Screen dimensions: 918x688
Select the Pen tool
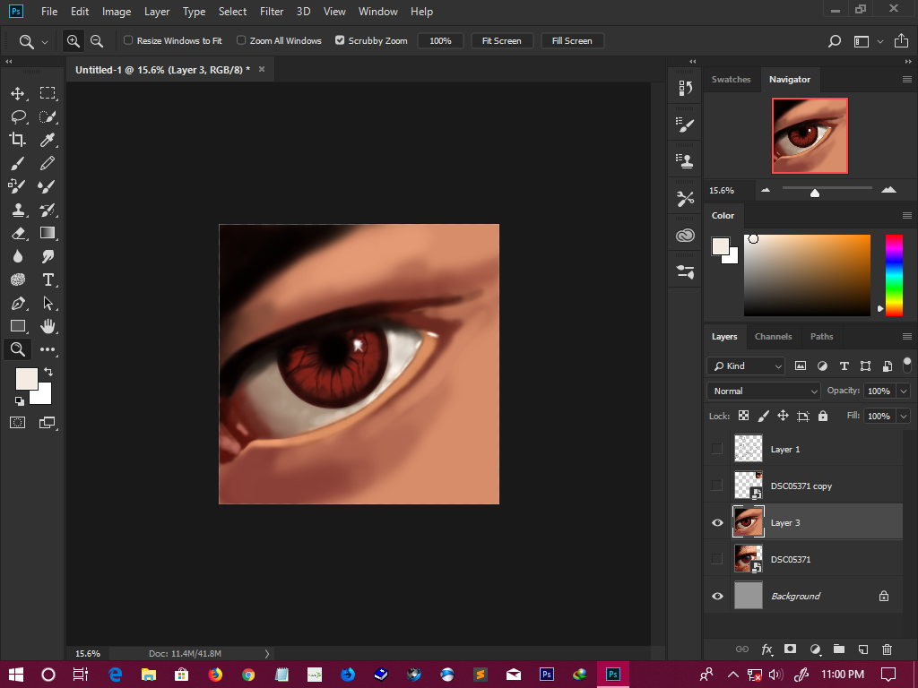coord(18,303)
